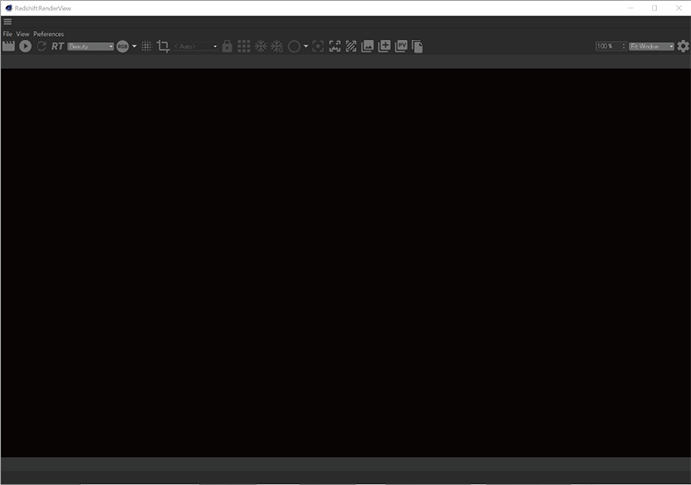Maximize the Redshift RenderView window
Screen dimensions: 691x485
point(654,8)
